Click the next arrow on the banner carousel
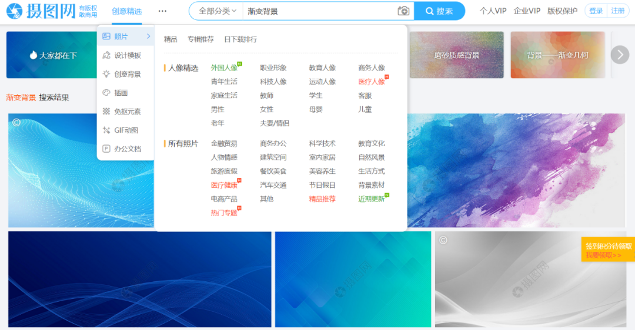 click(620, 55)
